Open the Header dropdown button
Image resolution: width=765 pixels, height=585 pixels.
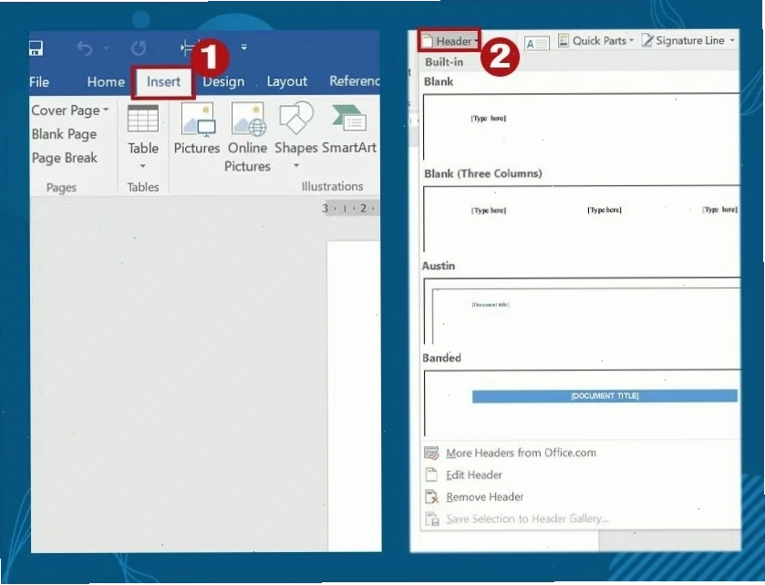[x=449, y=40]
